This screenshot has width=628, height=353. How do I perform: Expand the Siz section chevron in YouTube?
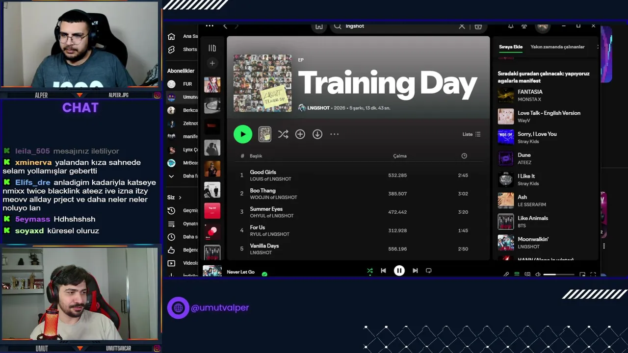[x=180, y=198]
